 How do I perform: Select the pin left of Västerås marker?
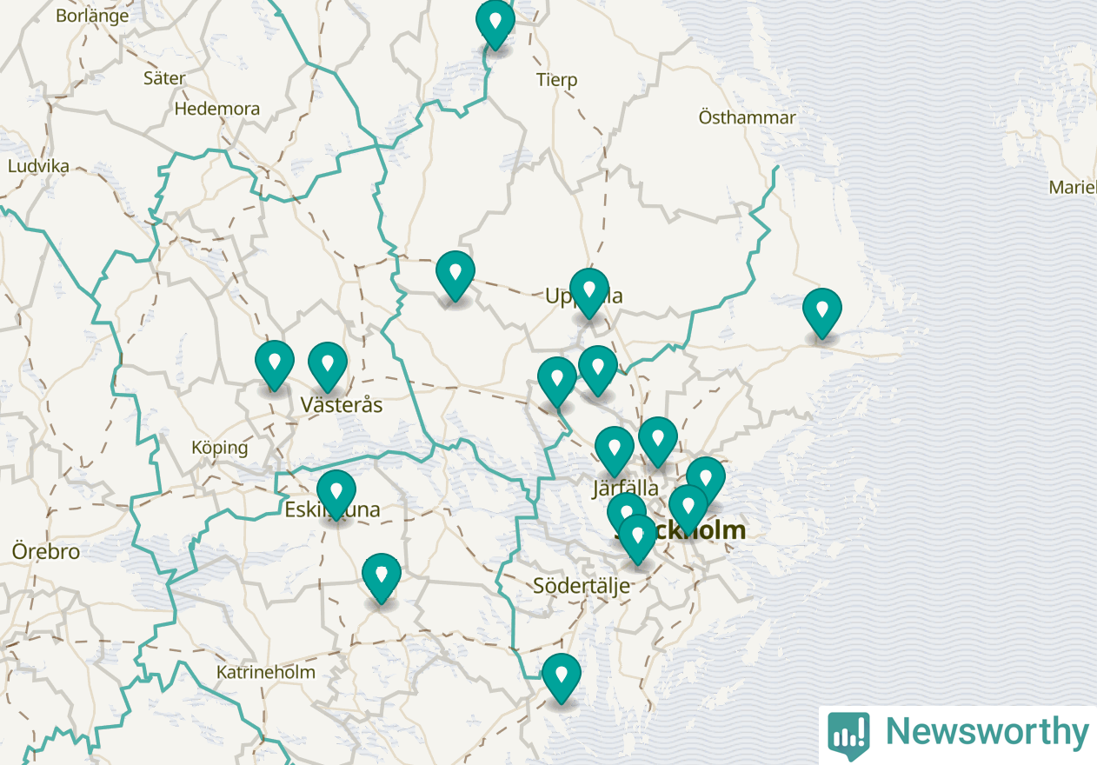point(275,364)
